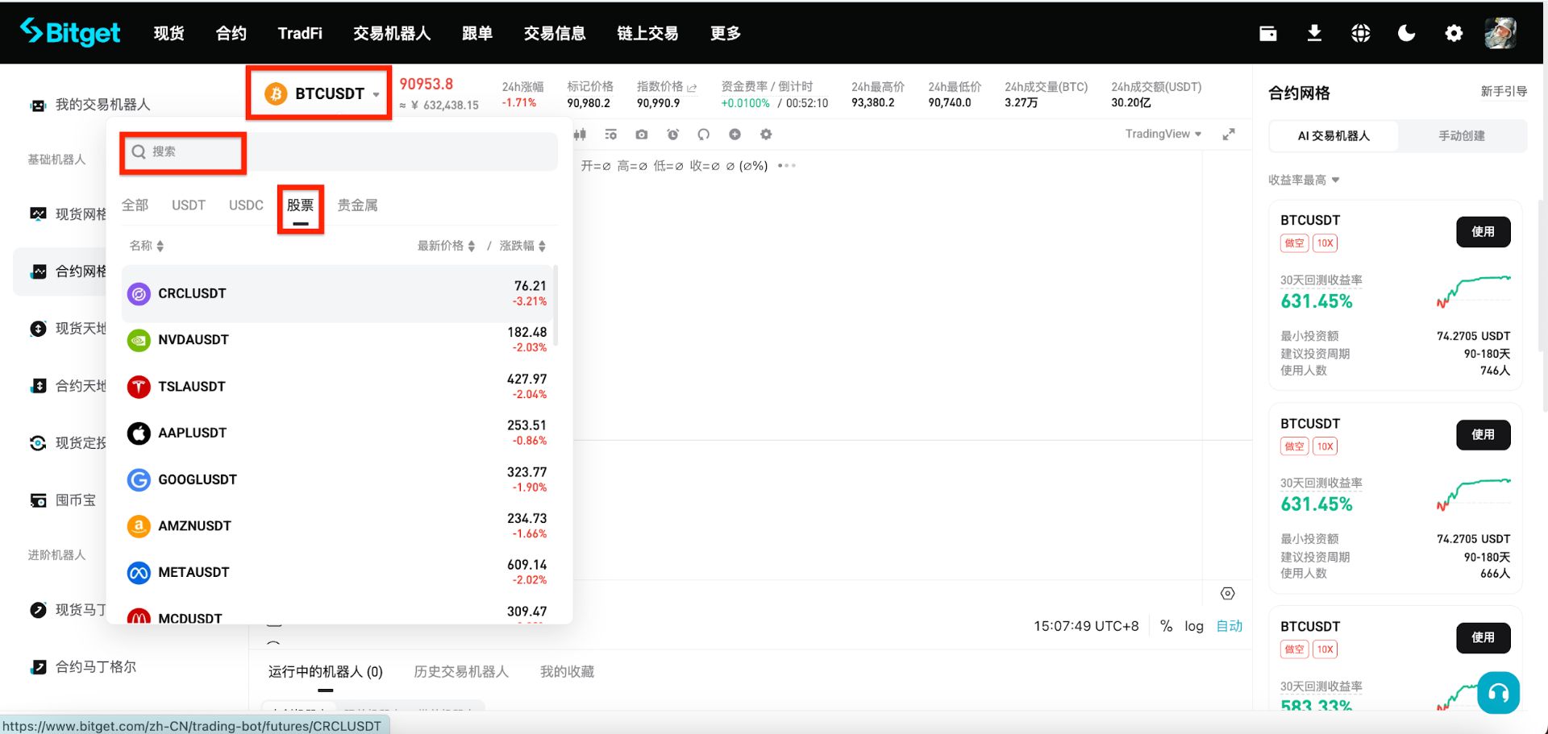
Task: Click the 现货天地 sidebar icon
Action: point(38,329)
